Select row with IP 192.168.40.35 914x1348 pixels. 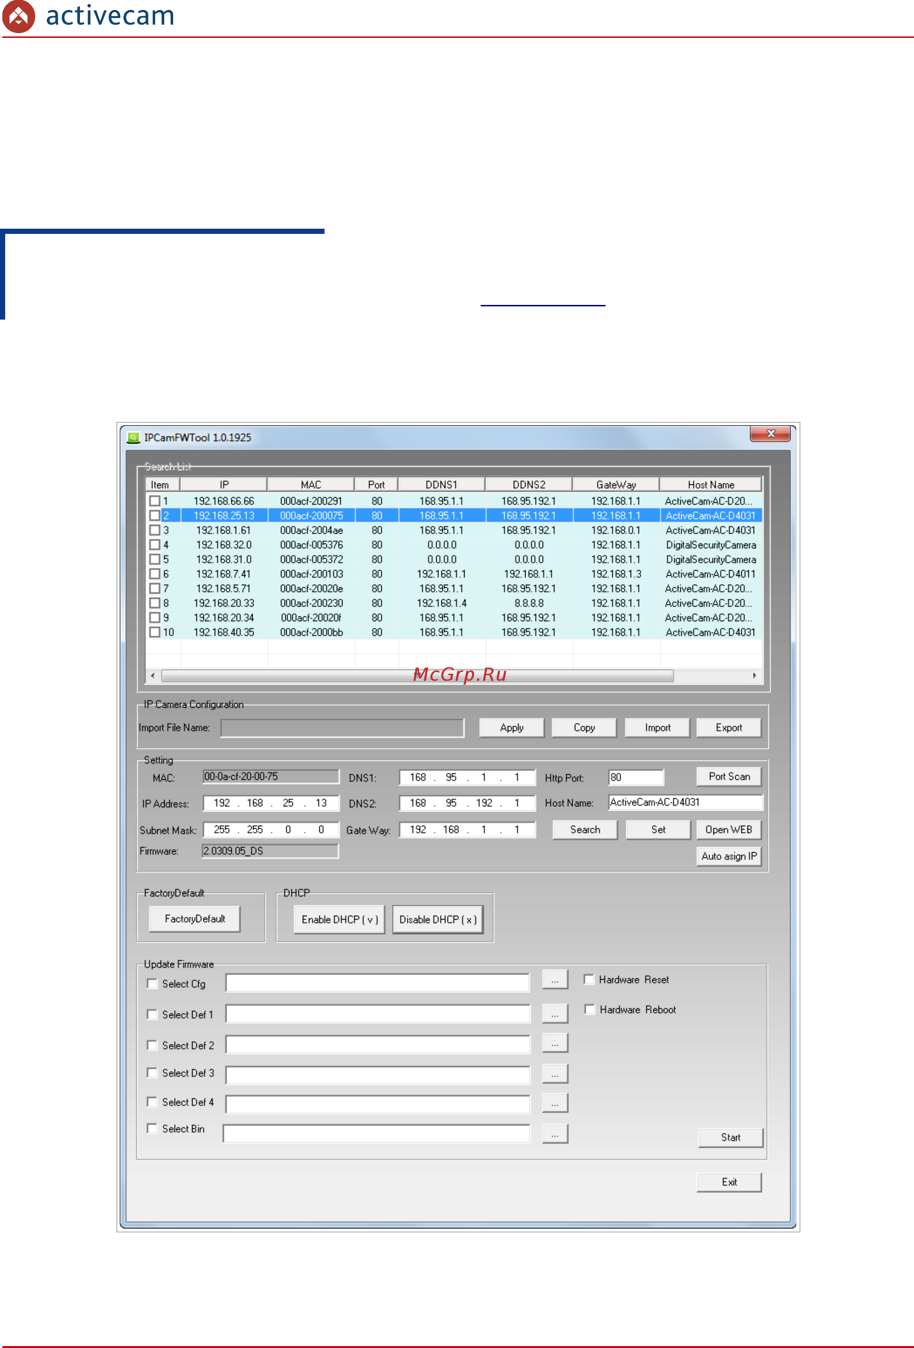tap(454, 632)
